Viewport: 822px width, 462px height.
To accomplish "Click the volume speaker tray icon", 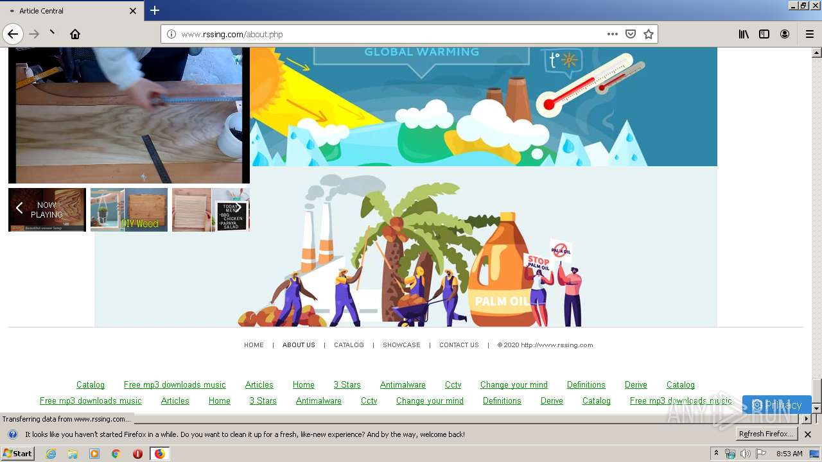I will pyautogui.click(x=745, y=454).
